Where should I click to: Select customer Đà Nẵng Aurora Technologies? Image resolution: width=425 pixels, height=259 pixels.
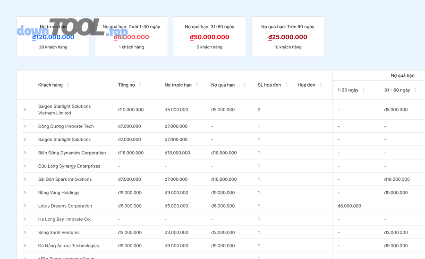point(68,245)
